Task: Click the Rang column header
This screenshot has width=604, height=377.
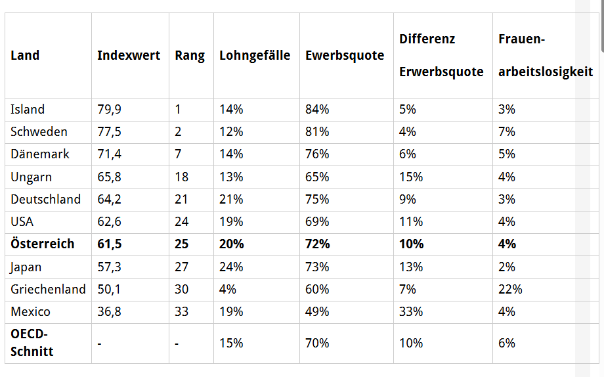Action: point(190,56)
